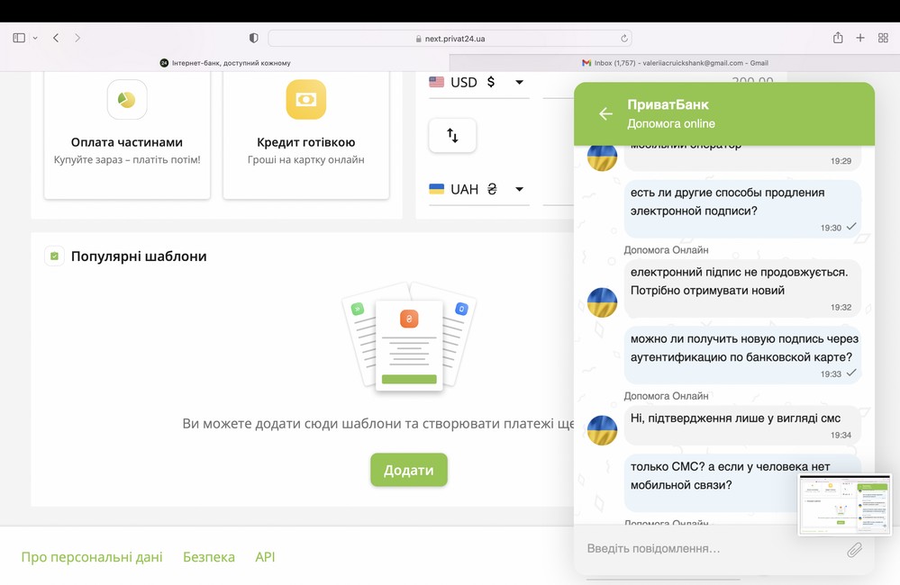Click the message только СМС?
Image resolution: width=900 pixels, height=585 pixels.
pos(742,483)
